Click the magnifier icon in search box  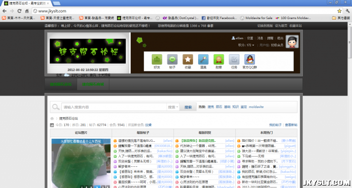(x=56, y=107)
